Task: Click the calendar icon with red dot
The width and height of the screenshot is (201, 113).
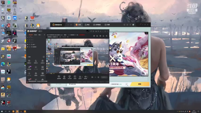Action: coord(94,36)
